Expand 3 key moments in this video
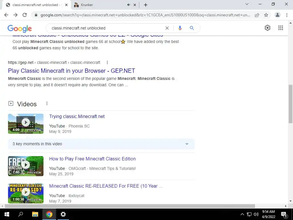Image resolution: width=293 pixels, height=220 pixels. [x=101, y=144]
